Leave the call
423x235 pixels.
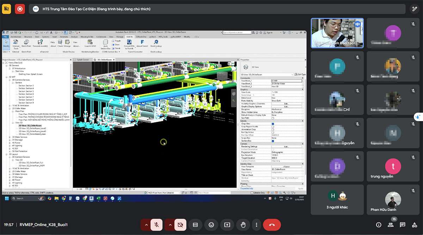(272, 224)
